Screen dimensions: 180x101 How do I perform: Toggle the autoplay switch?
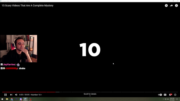(x=160, y=95)
